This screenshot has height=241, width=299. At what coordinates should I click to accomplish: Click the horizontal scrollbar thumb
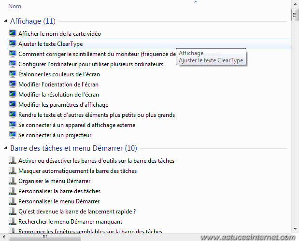(x=45, y=237)
